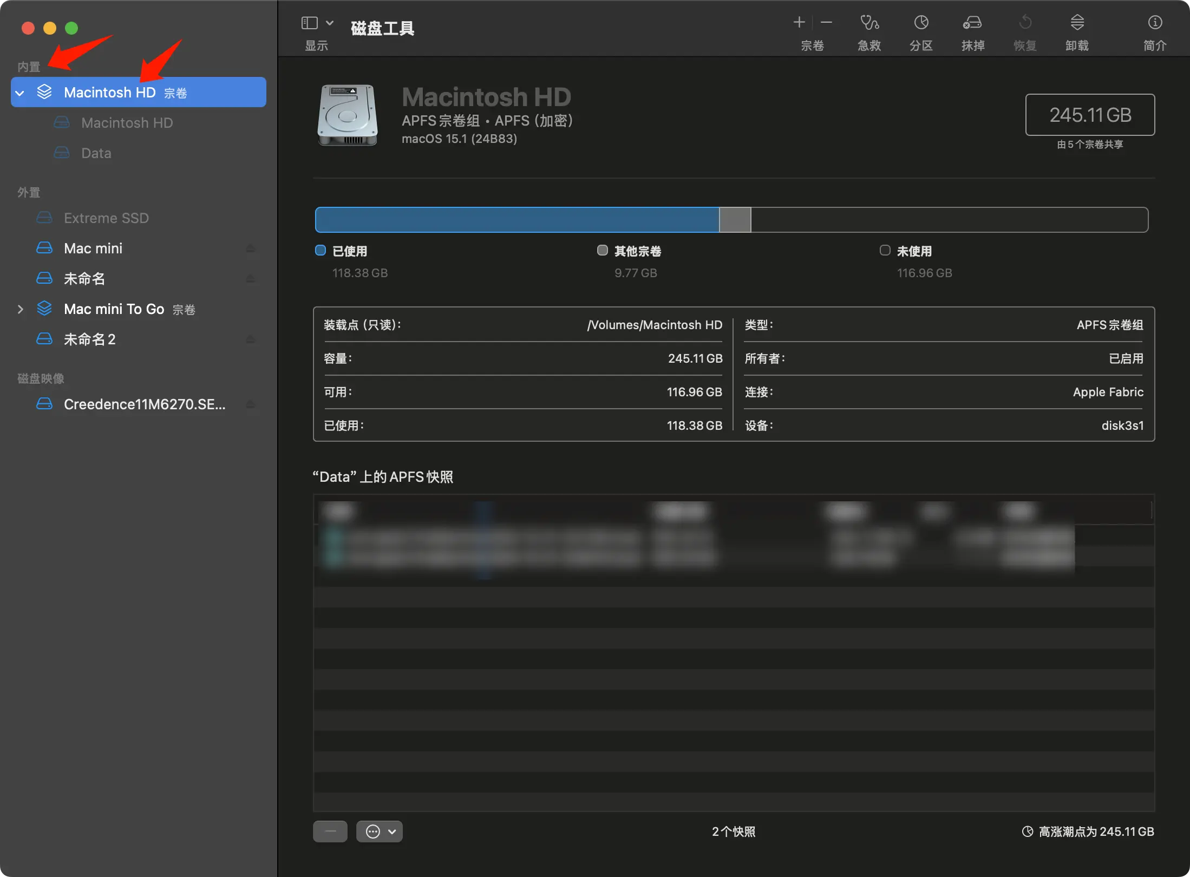The image size is (1190, 877).
Task: Click the 已使用 legend color marker
Action: pyautogui.click(x=321, y=250)
